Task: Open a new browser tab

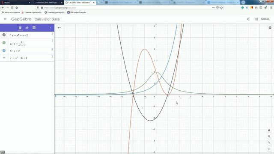Action: [98, 3]
